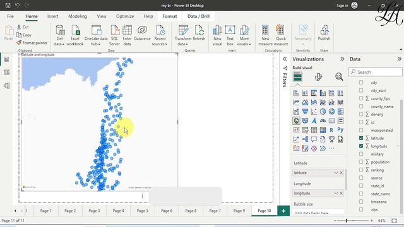Open the File menu

point(10,16)
